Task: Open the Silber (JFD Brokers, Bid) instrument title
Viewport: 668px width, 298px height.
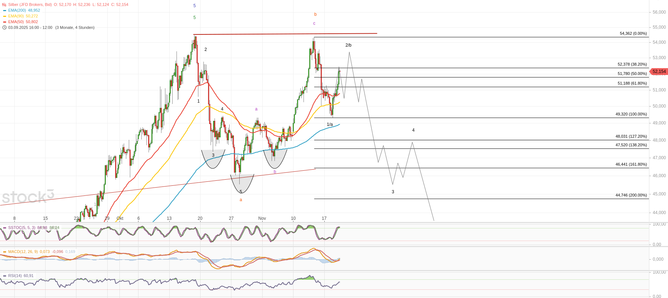Action: coord(30,5)
